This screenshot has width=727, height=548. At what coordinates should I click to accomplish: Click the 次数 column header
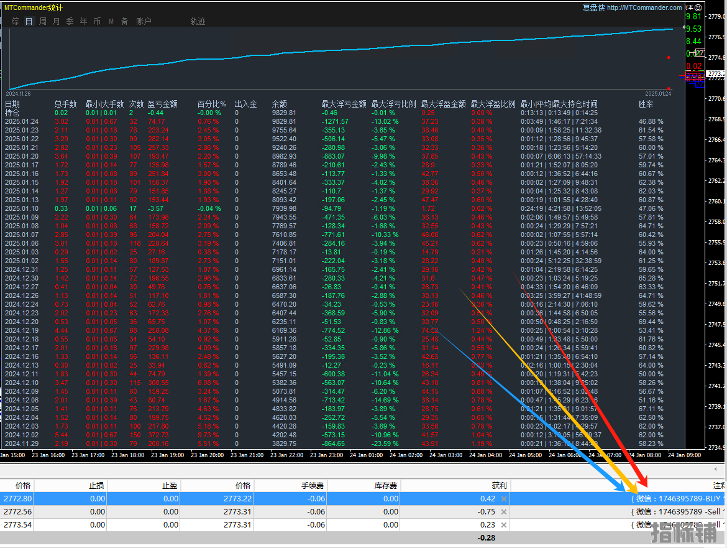136,104
